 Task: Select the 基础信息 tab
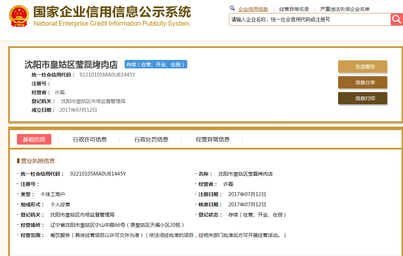34,139
